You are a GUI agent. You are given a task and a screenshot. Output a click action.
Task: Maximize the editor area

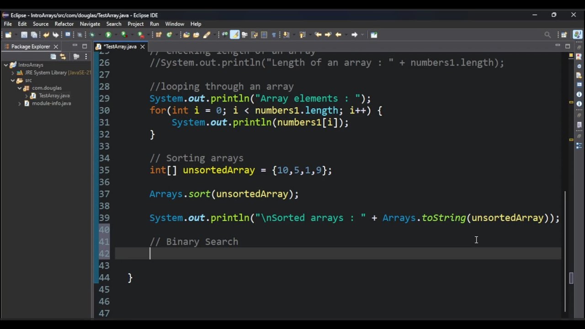pos(568,46)
